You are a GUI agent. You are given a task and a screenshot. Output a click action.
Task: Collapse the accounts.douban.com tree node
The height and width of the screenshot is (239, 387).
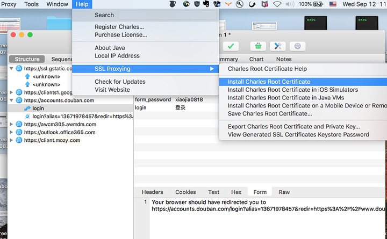tap(11, 100)
